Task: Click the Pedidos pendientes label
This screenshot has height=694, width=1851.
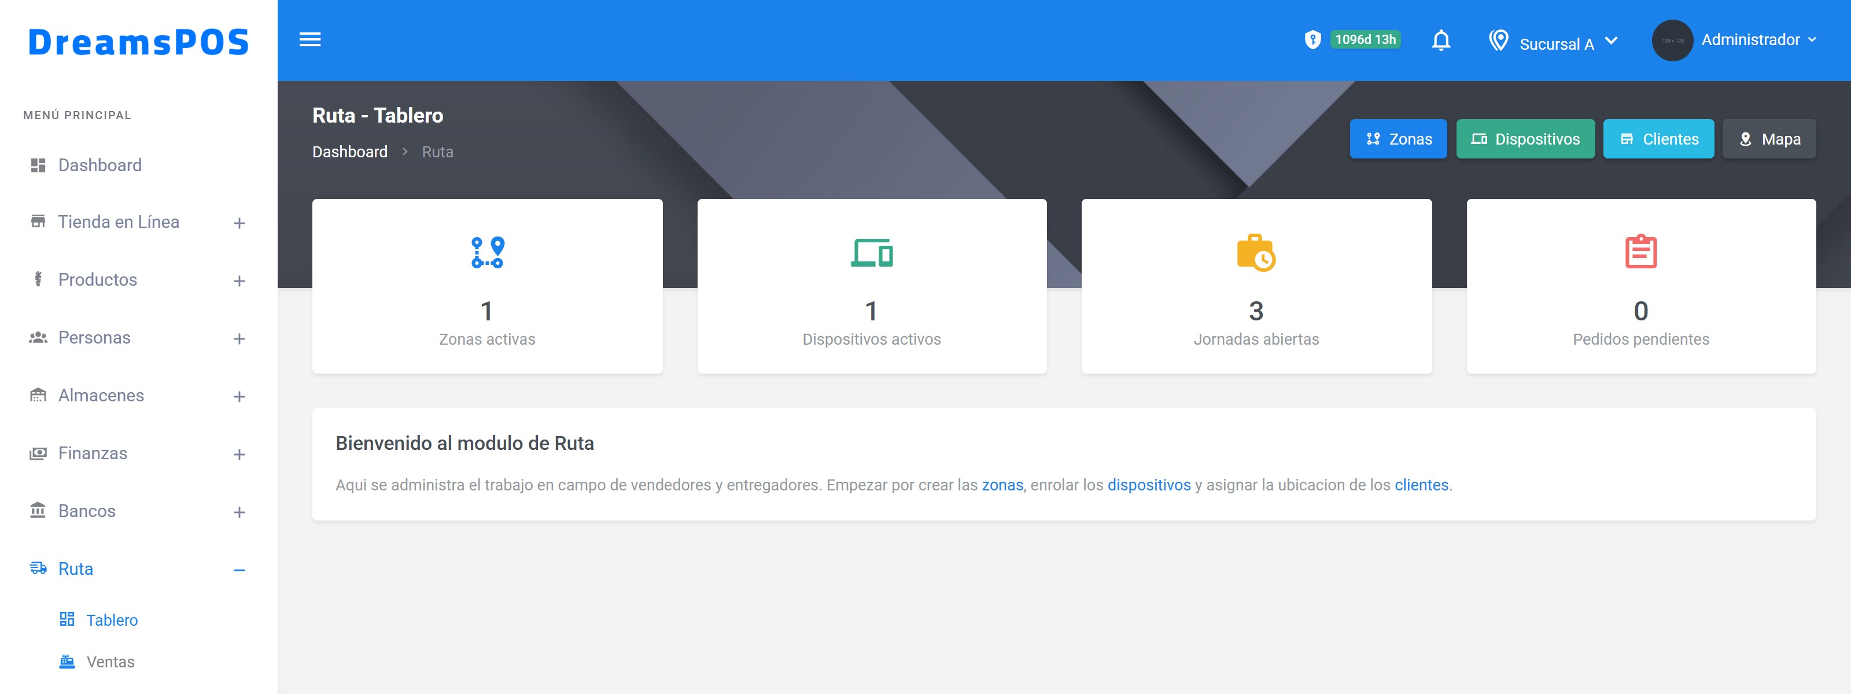Action: 1640,339
